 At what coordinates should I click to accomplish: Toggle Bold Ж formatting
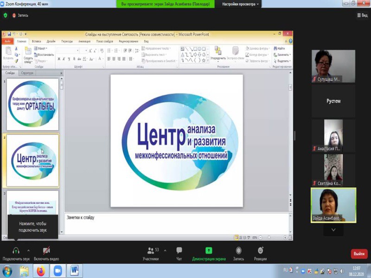(x=59, y=59)
